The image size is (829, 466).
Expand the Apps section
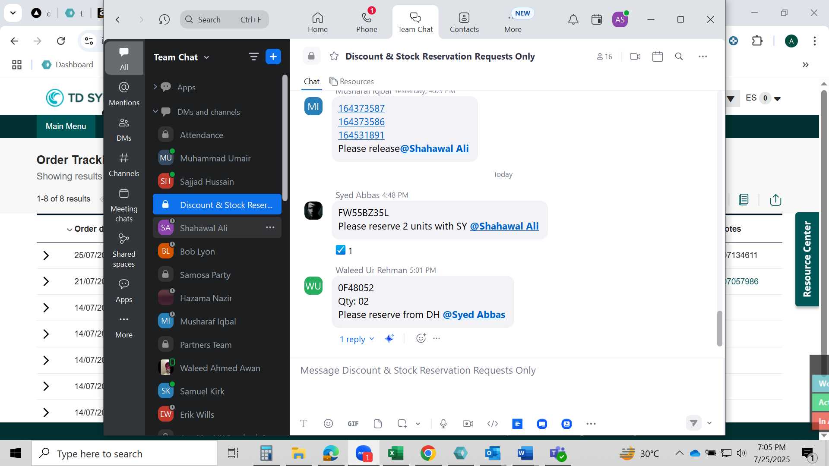pyautogui.click(x=155, y=87)
